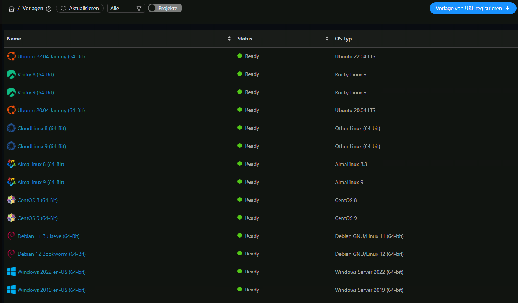
Task: Sort the table by Name column arrows
Action: pos(229,39)
